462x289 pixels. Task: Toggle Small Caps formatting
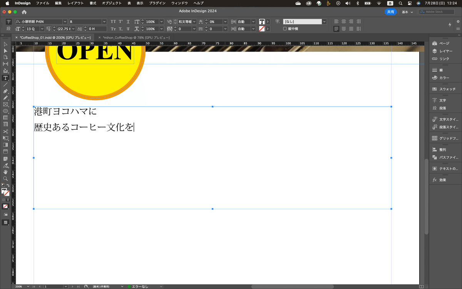click(x=113, y=29)
